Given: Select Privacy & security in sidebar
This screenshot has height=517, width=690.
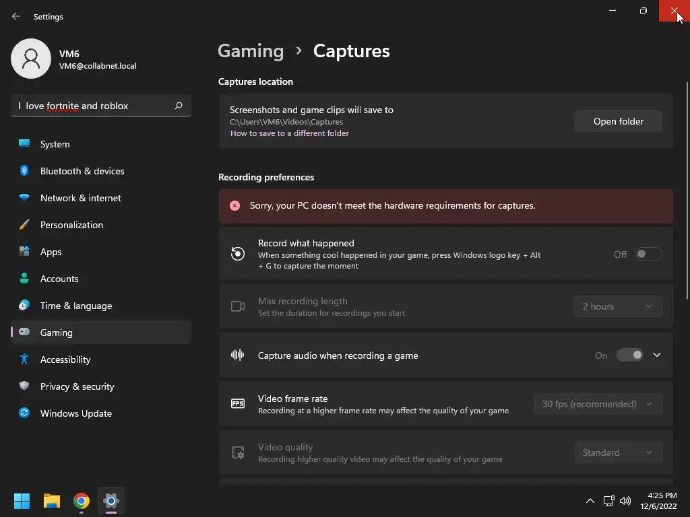Looking at the screenshot, I should point(77,386).
